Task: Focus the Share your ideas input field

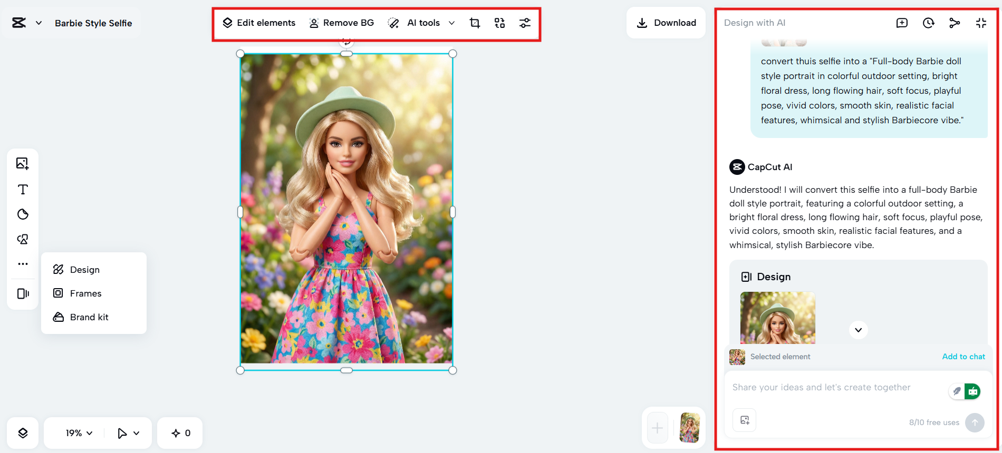Action: pyautogui.click(x=821, y=388)
